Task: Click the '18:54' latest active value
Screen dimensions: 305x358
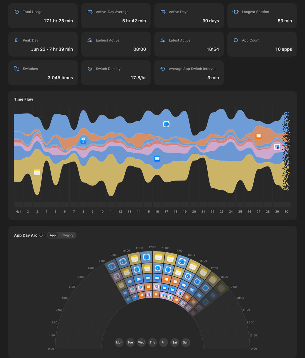Action: 213,49
